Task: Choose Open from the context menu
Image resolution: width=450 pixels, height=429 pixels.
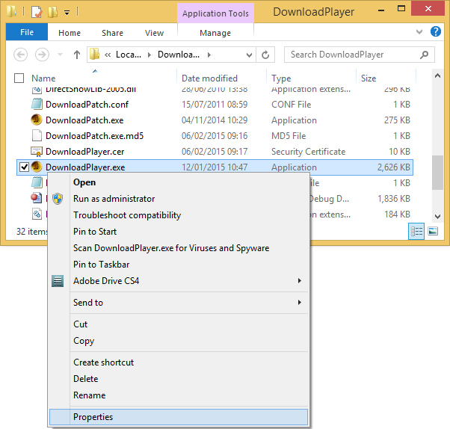Action: click(179, 182)
